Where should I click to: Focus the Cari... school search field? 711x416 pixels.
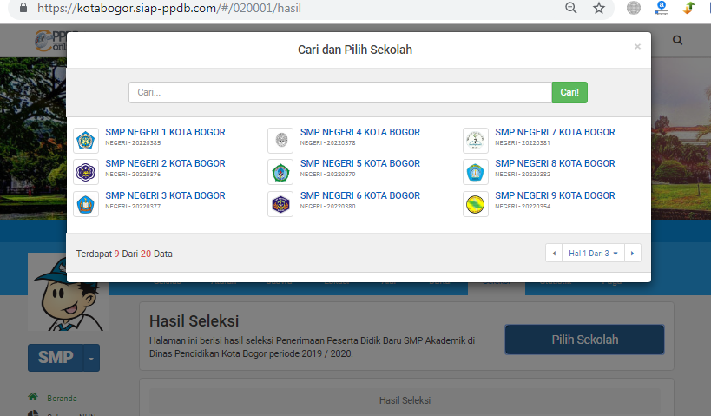340,93
